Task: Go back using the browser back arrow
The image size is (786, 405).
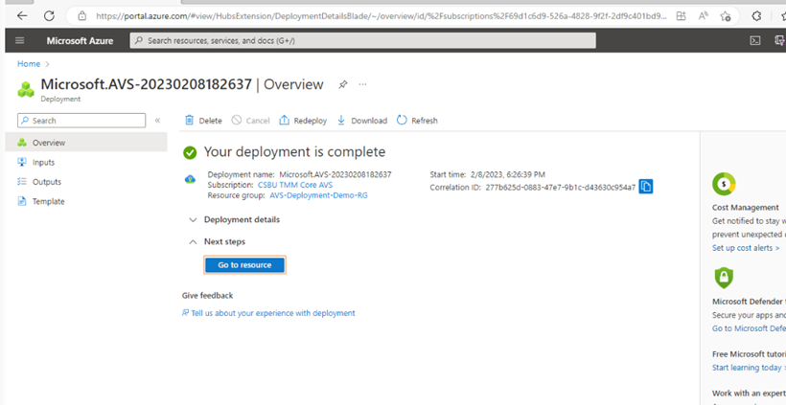Action: tap(22, 16)
